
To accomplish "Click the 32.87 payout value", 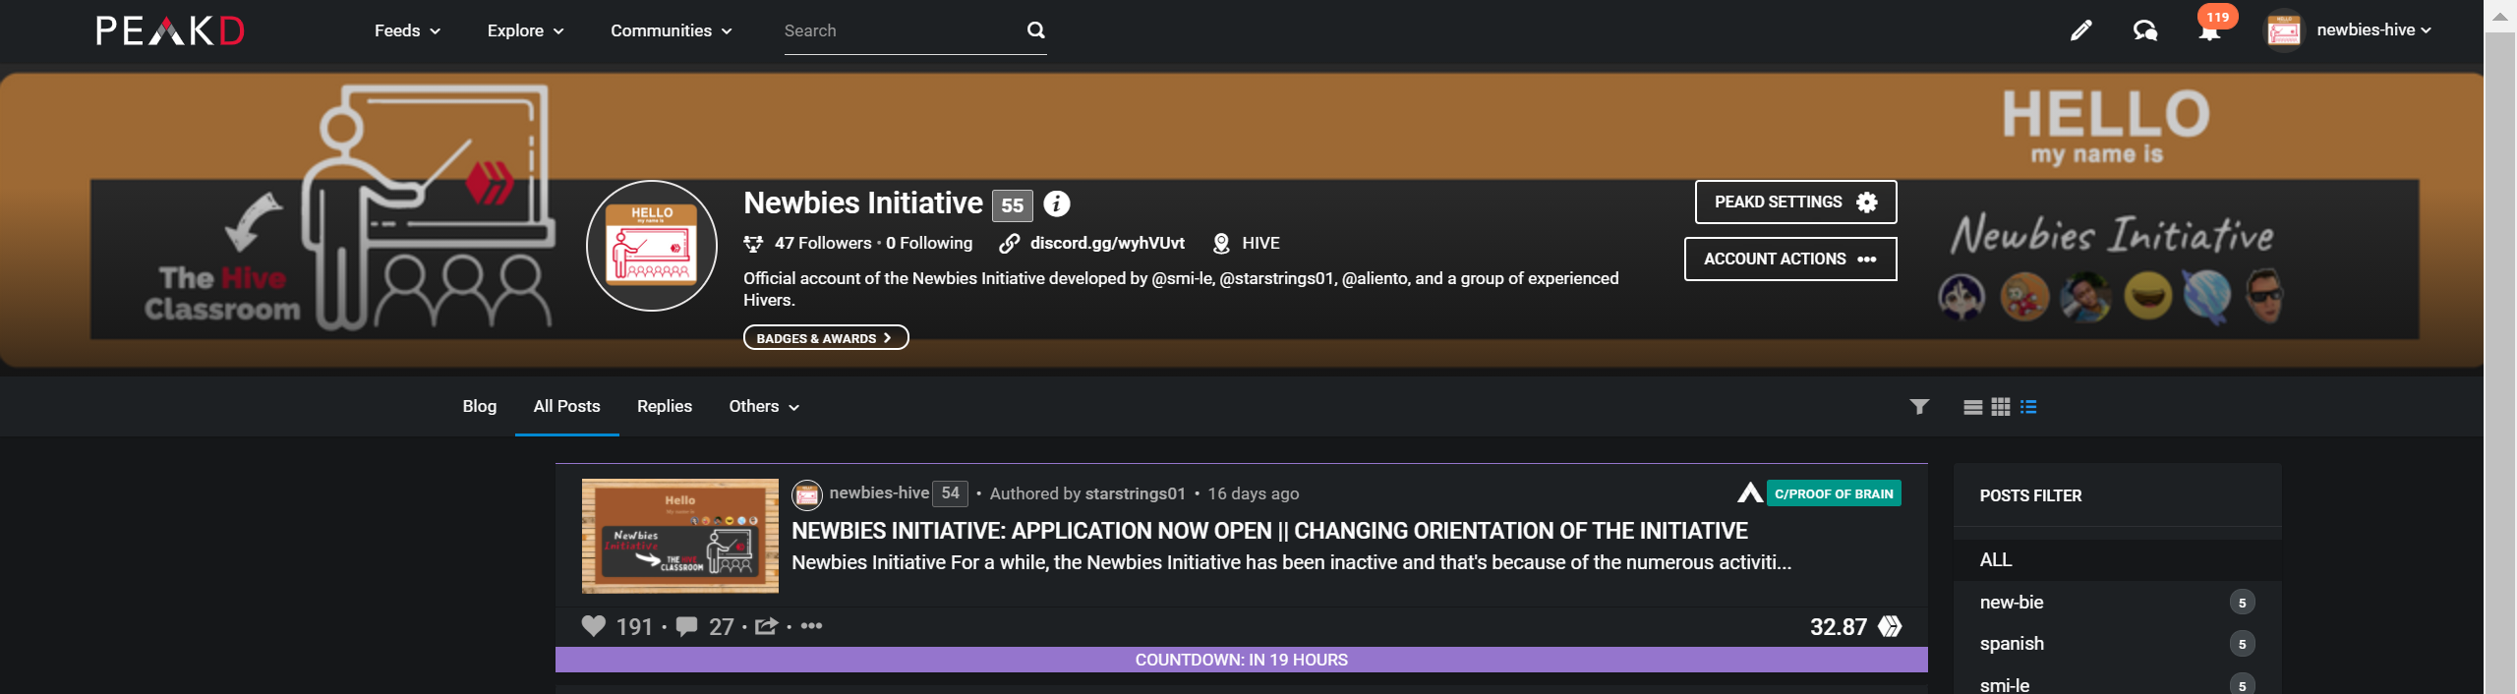I will point(1838,627).
